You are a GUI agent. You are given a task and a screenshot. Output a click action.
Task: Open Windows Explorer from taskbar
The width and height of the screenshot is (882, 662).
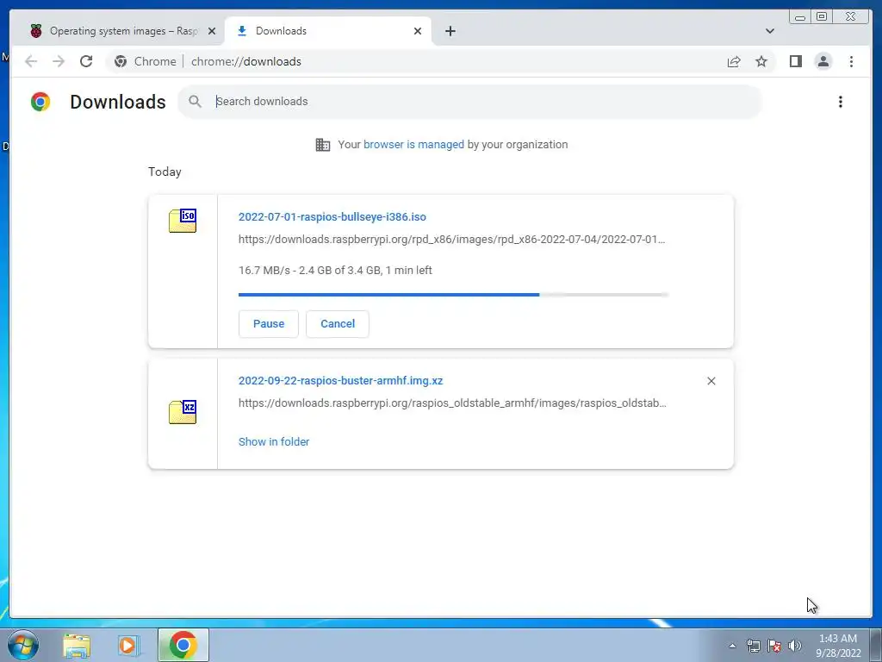[77, 646]
